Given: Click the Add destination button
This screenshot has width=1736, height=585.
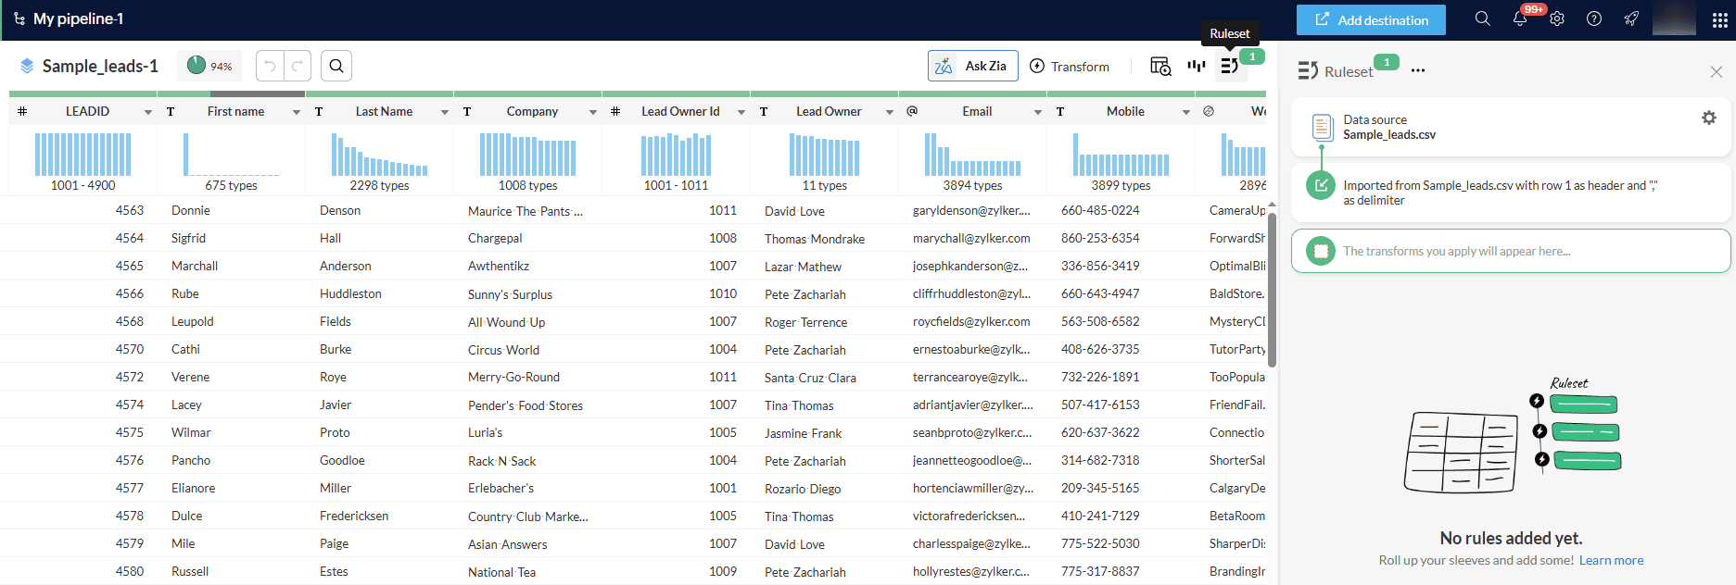Looking at the screenshot, I should (1370, 19).
